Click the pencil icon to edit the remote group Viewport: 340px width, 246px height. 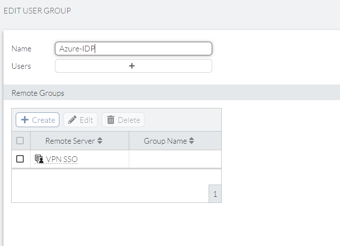pyautogui.click(x=72, y=120)
